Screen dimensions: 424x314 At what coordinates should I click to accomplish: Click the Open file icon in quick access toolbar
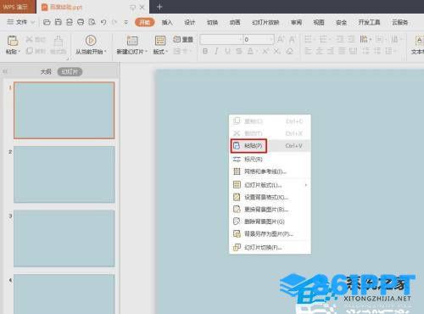47,22
